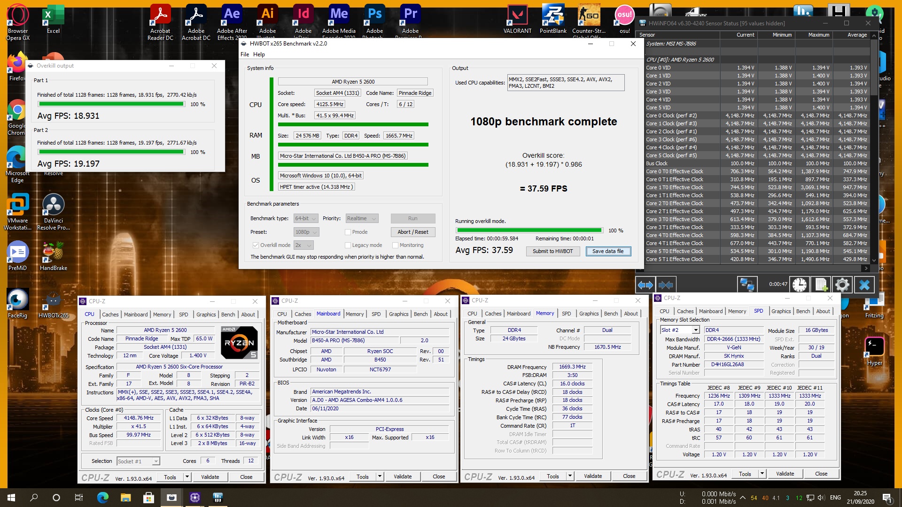The width and height of the screenshot is (902, 507).
Task: Select the Counter-Strike desktop icon
Action: [589, 21]
